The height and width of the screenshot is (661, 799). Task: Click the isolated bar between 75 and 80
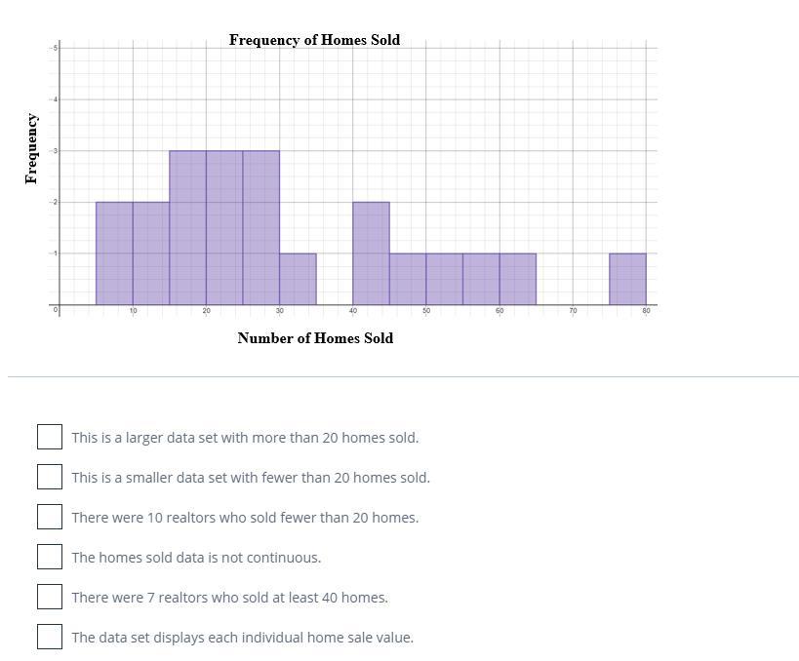point(628,279)
